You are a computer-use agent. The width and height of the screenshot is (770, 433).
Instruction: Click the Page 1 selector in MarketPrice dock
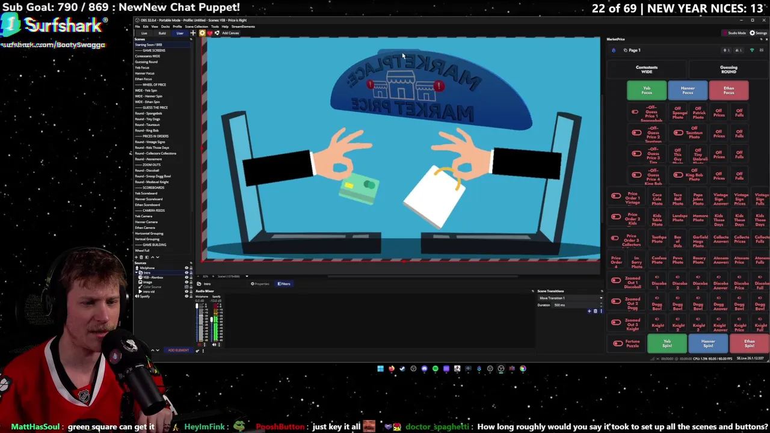(632, 51)
